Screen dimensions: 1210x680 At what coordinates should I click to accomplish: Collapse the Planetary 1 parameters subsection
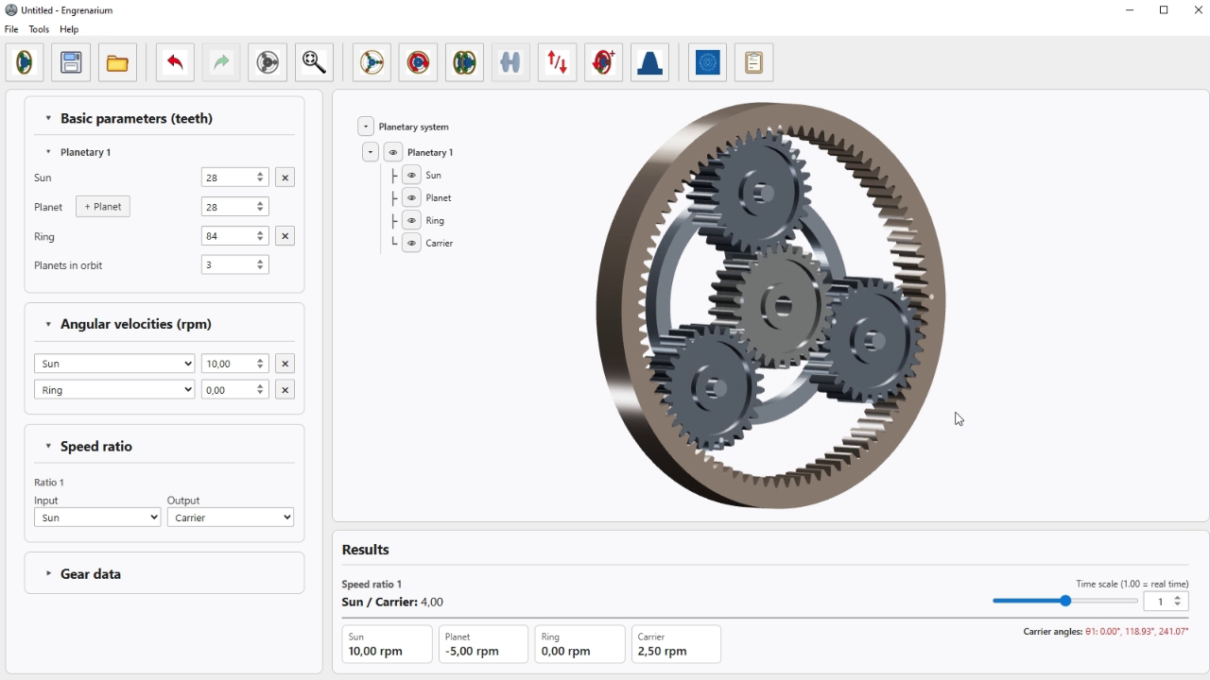point(48,152)
